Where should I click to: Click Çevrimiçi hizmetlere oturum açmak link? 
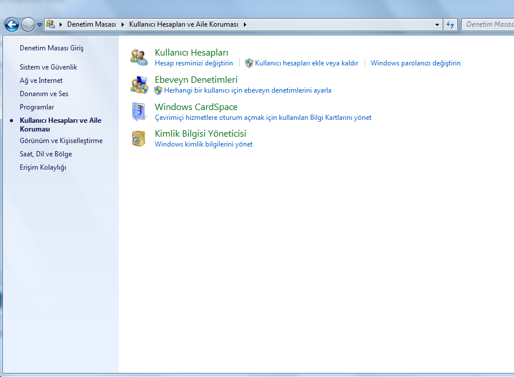(x=263, y=118)
